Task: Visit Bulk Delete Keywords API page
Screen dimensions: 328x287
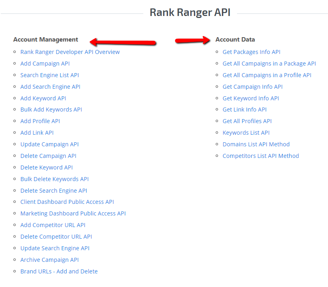Action: click(x=54, y=179)
